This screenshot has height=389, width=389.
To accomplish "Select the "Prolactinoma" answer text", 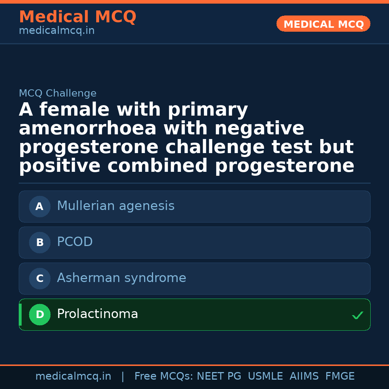I will click(x=98, y=314).
